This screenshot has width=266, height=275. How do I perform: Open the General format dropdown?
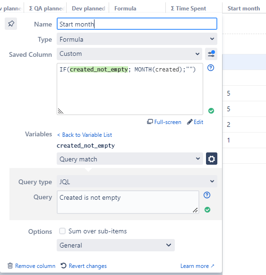116,245
